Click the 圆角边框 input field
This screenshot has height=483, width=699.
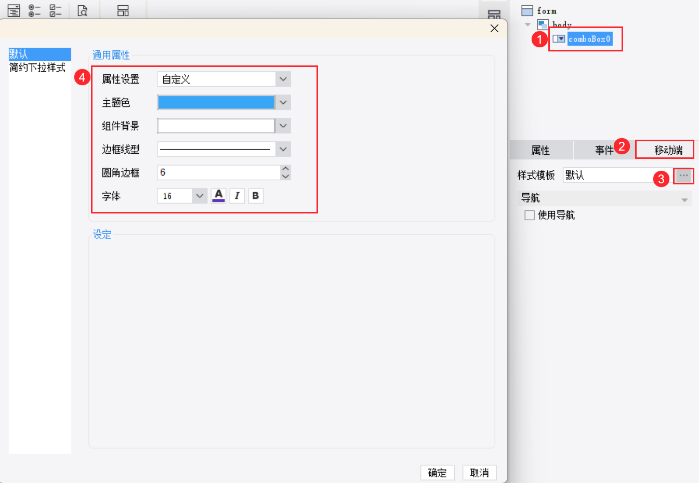click(x=219, y=172)
